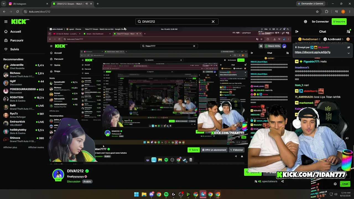Open File Explorer from the taskbar
This screenshot has width=354, height=199.
pos(144,194)
